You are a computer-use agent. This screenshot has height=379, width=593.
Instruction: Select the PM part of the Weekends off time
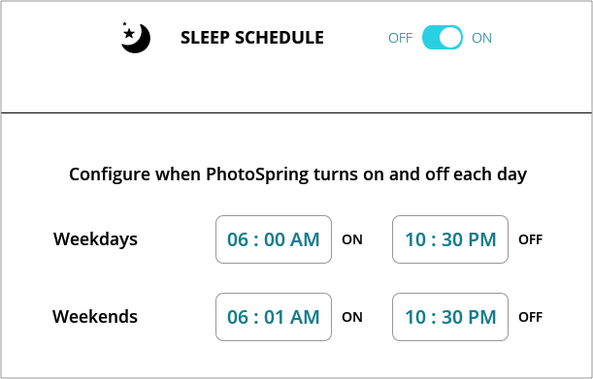coord(481,317)
